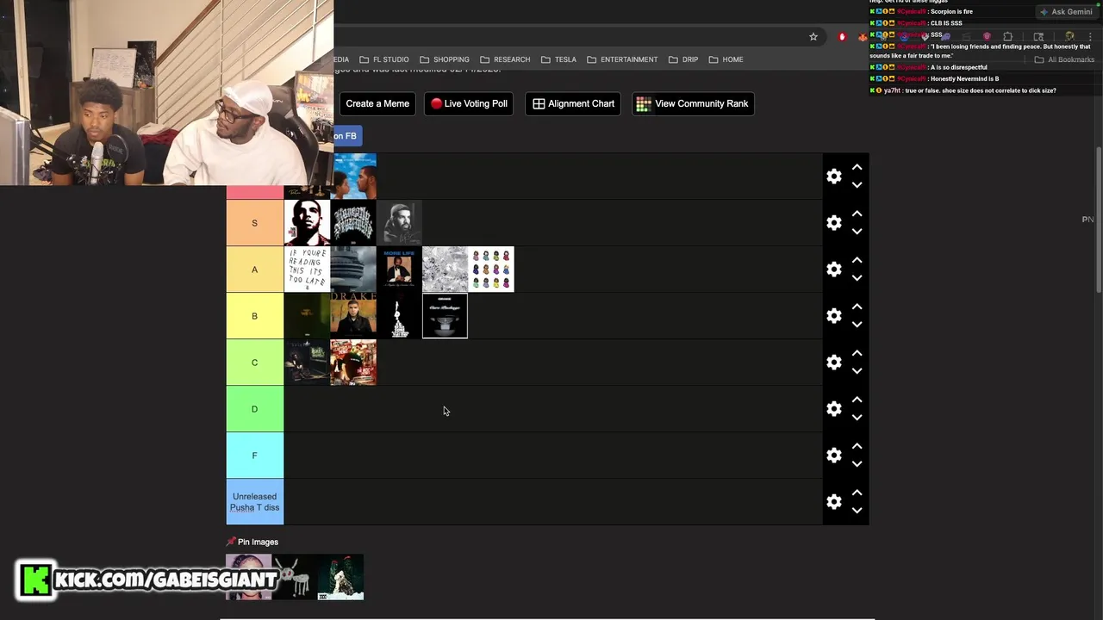The width and height of the screenshot is (1103, 620).
Task: Open the RESEARCH bookmarks folder
Action: tap(505, 59)
